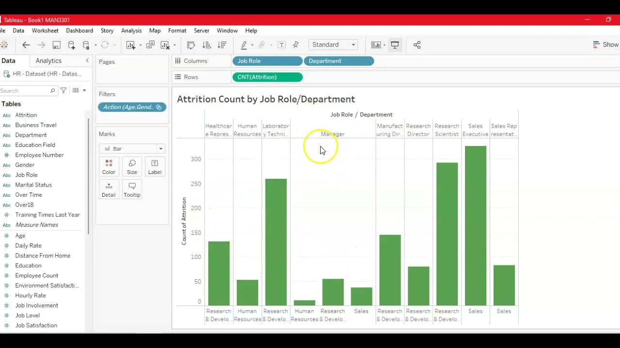Sort ascending icon in toolbar
The image size is (620, 348).
tap(207, 45)
